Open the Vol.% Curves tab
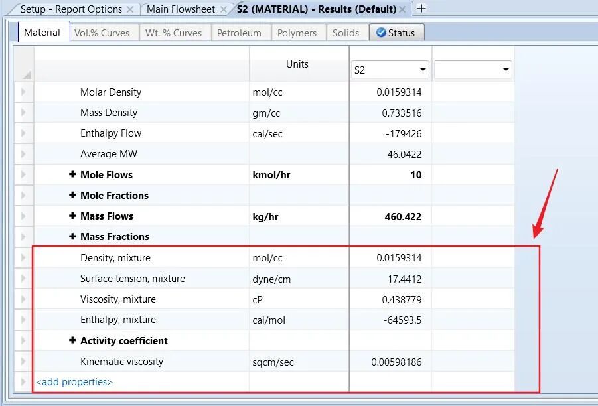This screenshot has height=406, width=598. coord(102,33)
